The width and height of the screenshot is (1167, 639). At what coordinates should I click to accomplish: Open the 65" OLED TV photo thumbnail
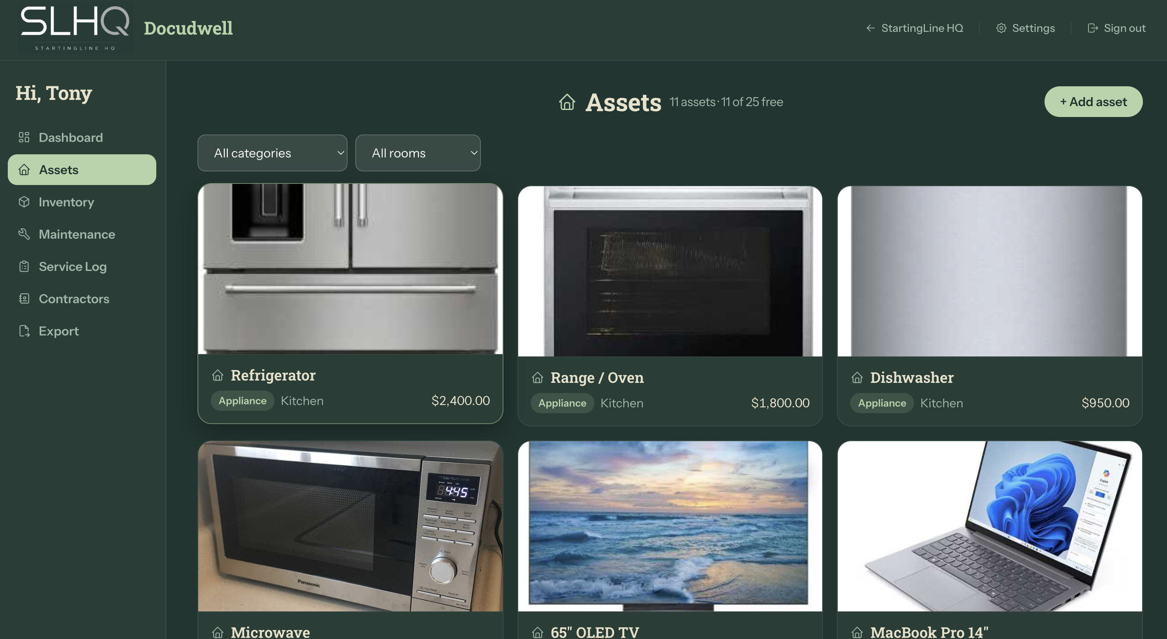[x=670, y=526]
